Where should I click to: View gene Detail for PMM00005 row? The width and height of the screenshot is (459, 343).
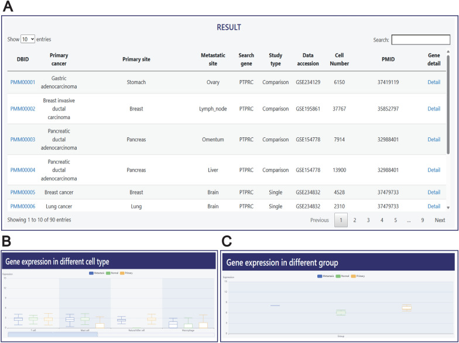point(434,192)
